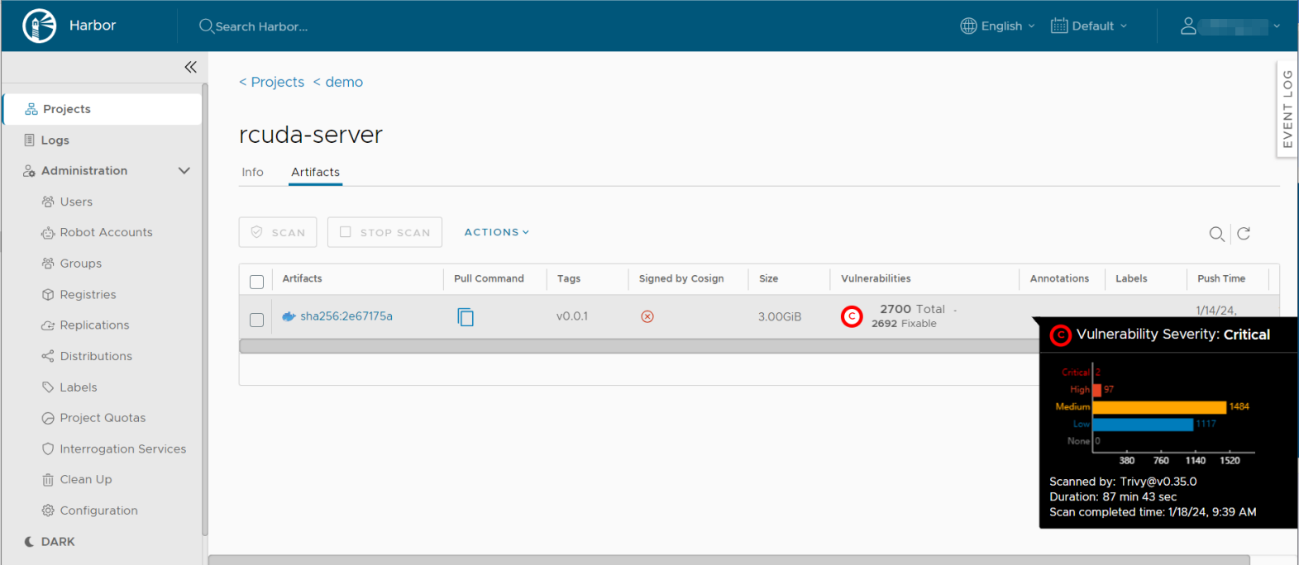The width and height of the screenshot is (1299, 565).
Task: Click the orange Medium bar in severity chart
Action: point(1158,407)
